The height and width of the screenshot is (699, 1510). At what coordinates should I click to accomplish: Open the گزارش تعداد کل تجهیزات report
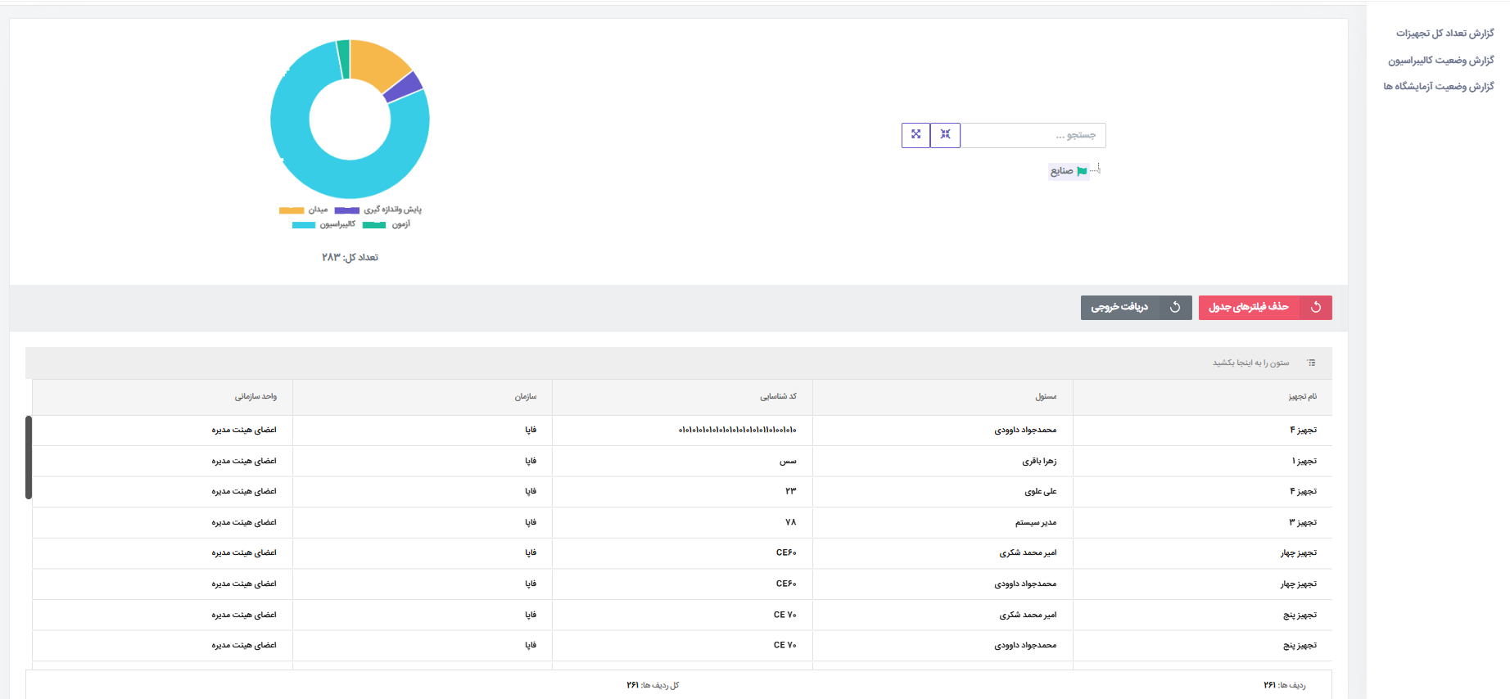tap(1444, 34)
